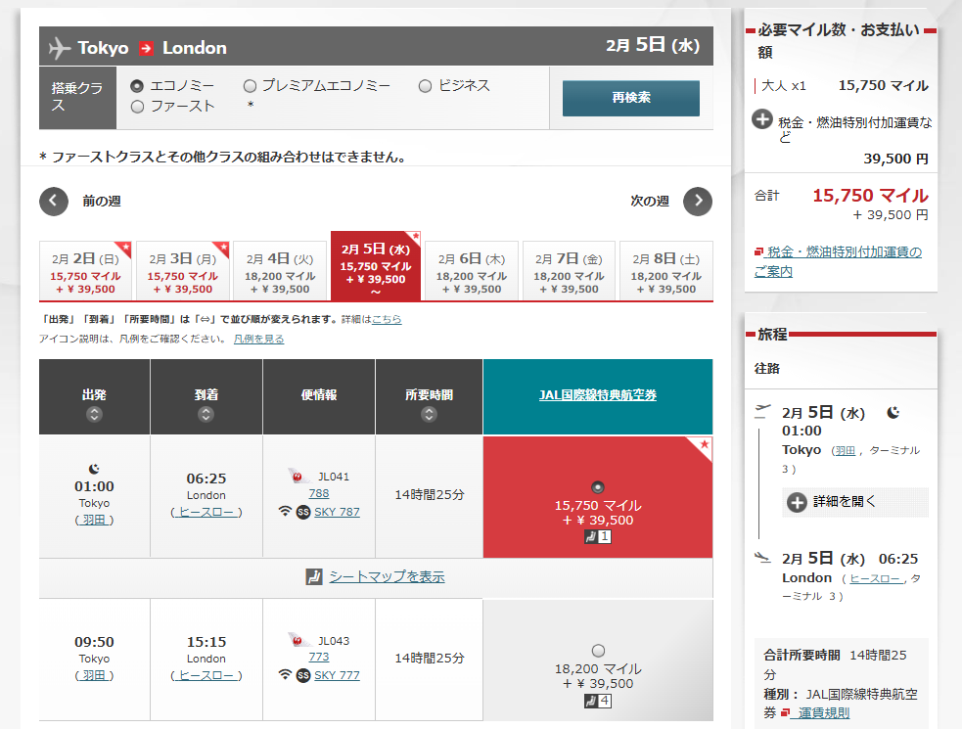Click the JL041 flight number
The image size is (962, 729).
pos(334,477)
